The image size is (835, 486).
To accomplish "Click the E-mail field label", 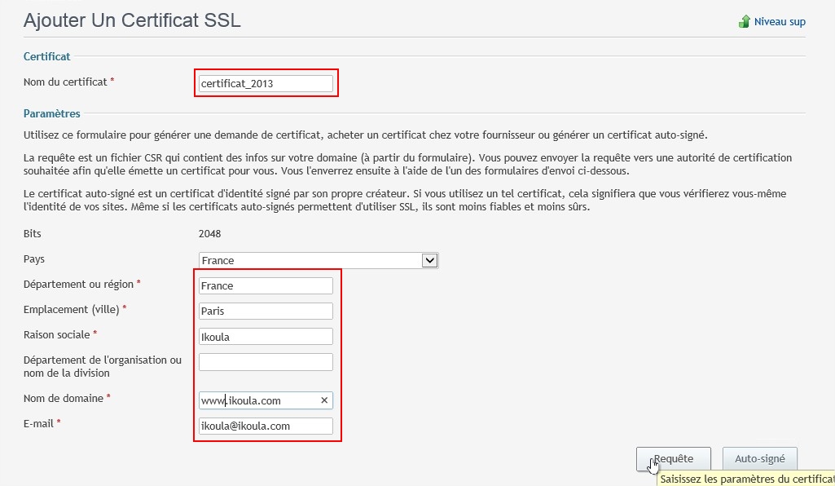I will tap(38, 423).
